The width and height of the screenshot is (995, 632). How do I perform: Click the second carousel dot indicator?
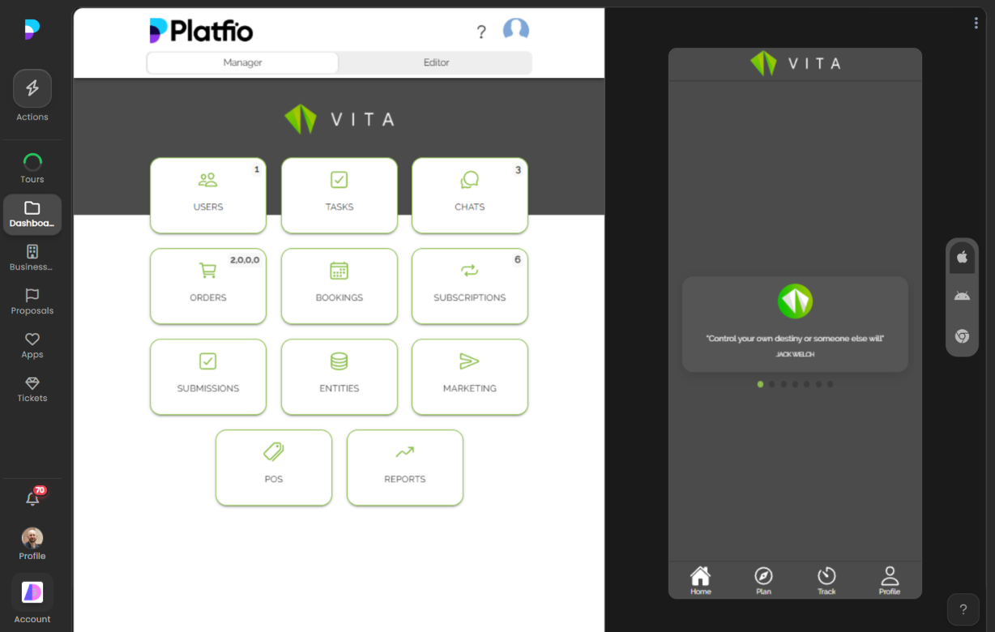point(772,384)
